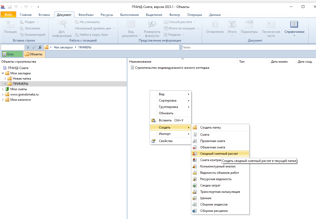
Task: Open the Вид submenu in context menu
Action: pos(171,94)
